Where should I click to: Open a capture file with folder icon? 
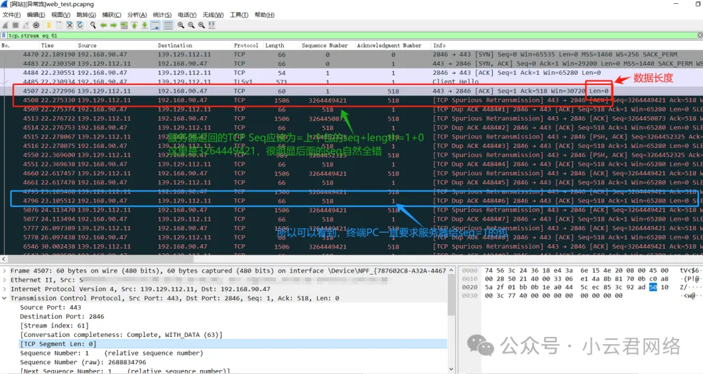click(x=48, y=25)
